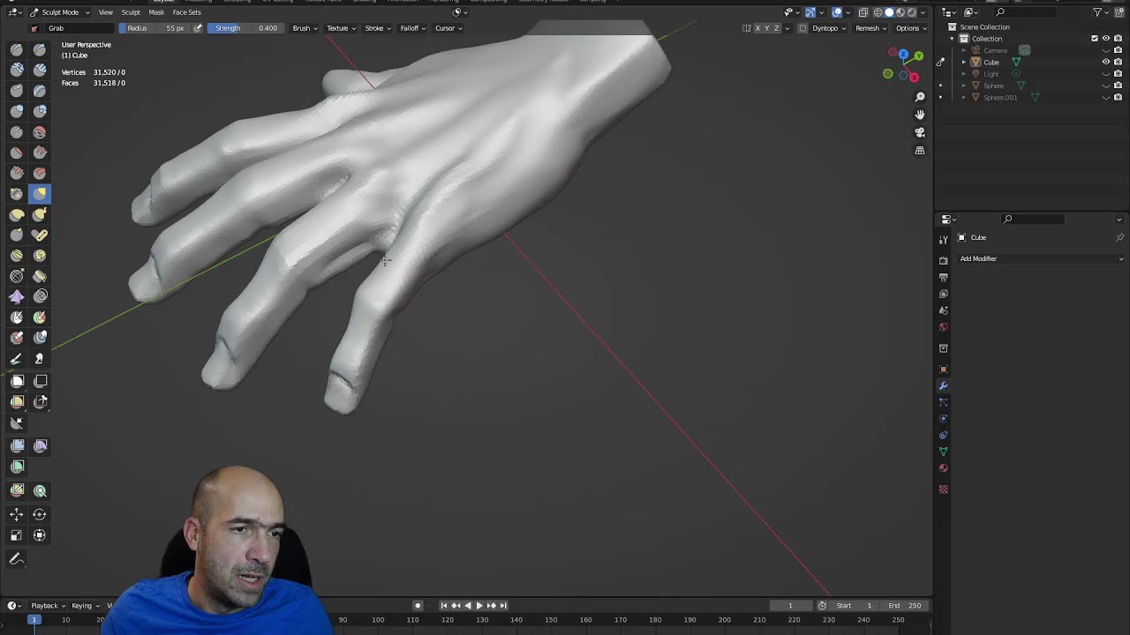
Task: Select the Scale transform tool
Action: click(17, 535)
